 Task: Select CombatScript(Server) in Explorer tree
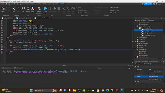(x=147, y=28)
